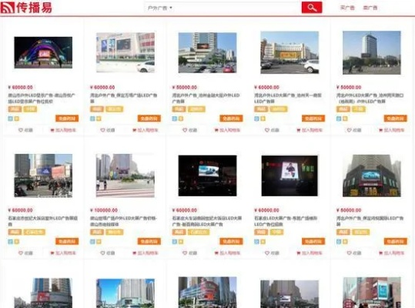Favorite the 石家庄火车站商圈 listing with its heart
The height and width of the screenshot is (308, 415).
[x=185, y=253]
